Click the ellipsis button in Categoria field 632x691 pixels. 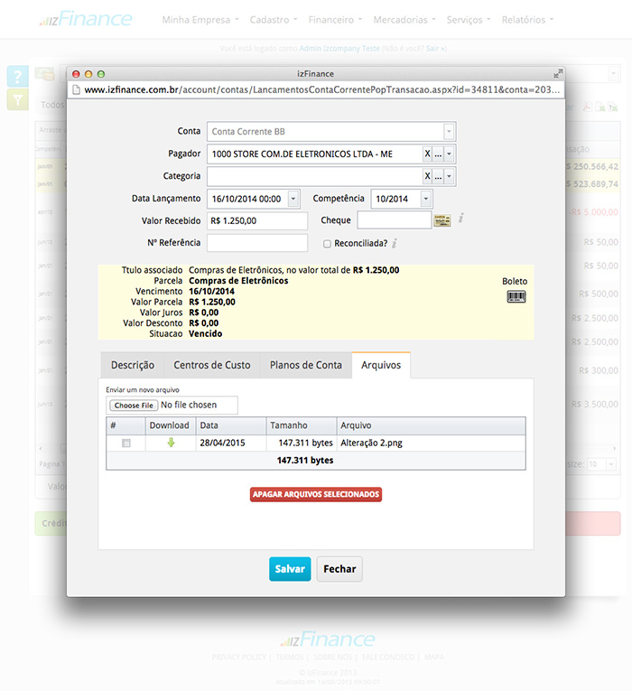pos(438,176)
